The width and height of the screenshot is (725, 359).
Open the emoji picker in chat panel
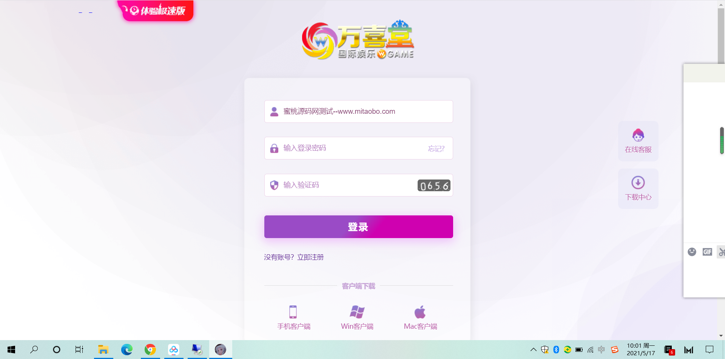[x=692, y=252]
